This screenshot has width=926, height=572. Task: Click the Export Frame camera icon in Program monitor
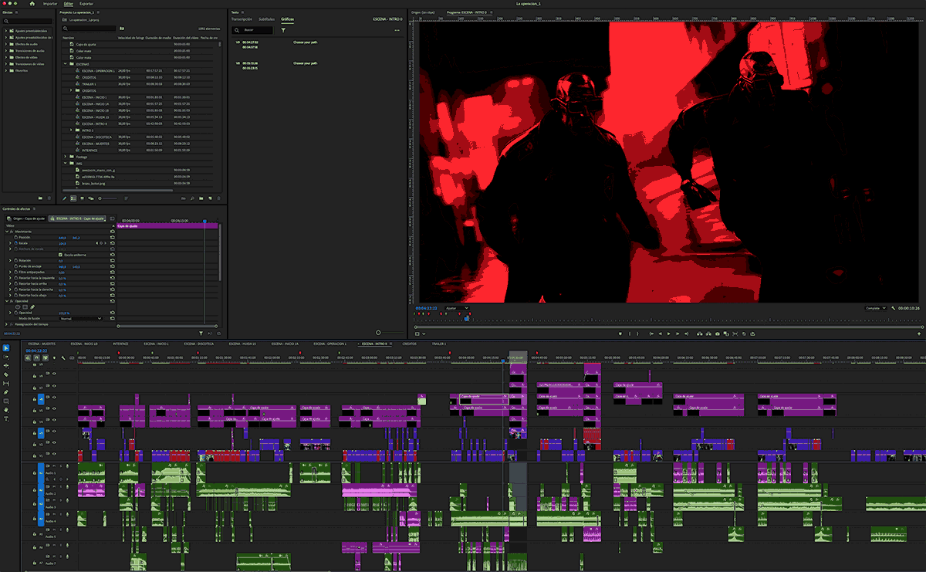[x=718, y=333]
